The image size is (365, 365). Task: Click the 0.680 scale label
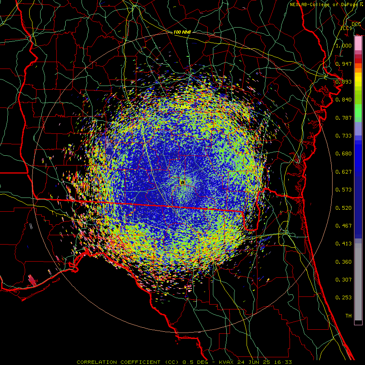(344, 153)
